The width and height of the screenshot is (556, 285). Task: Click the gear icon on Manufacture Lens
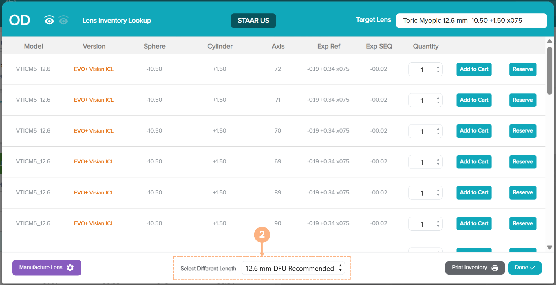coord(70,268)
